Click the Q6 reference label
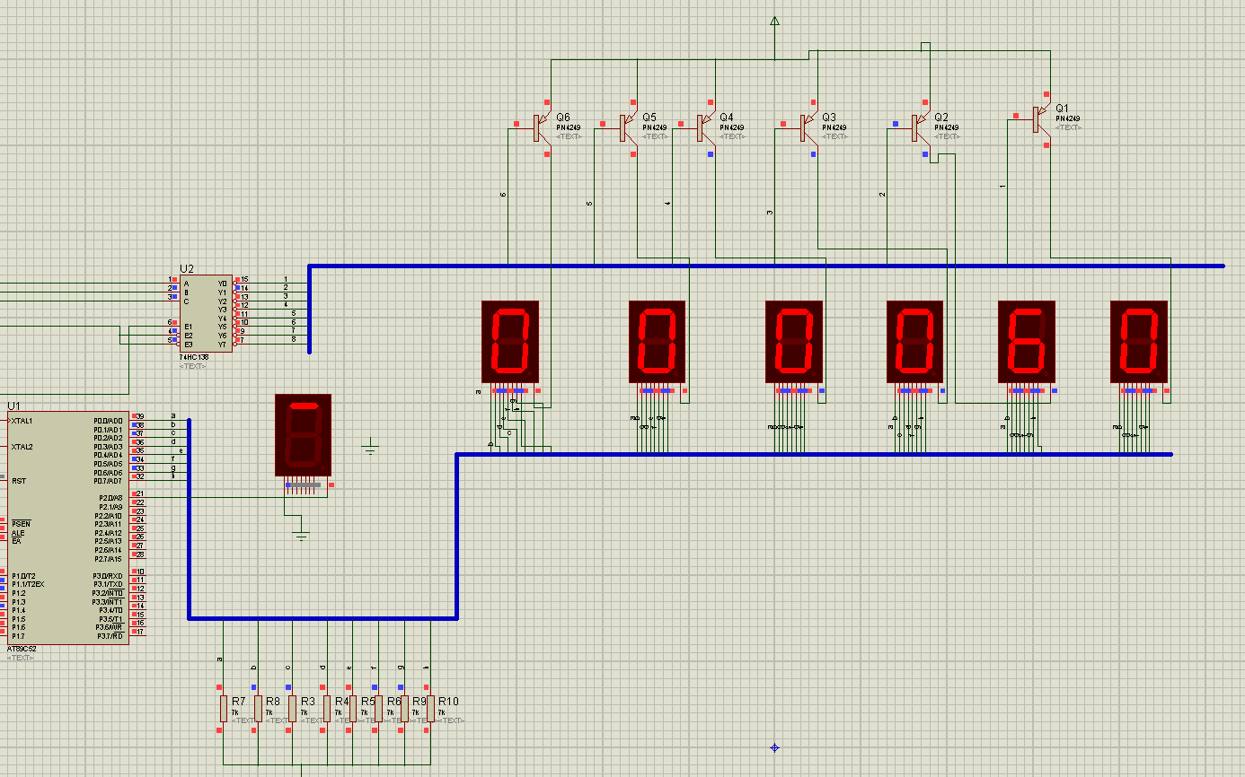1245x777 pixels. [x=563, y=118]
